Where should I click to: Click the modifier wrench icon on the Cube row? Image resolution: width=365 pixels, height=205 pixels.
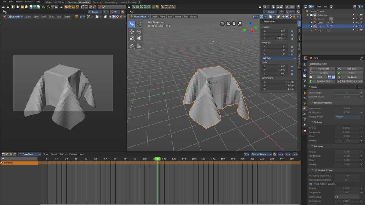click(x=328, y=22)
